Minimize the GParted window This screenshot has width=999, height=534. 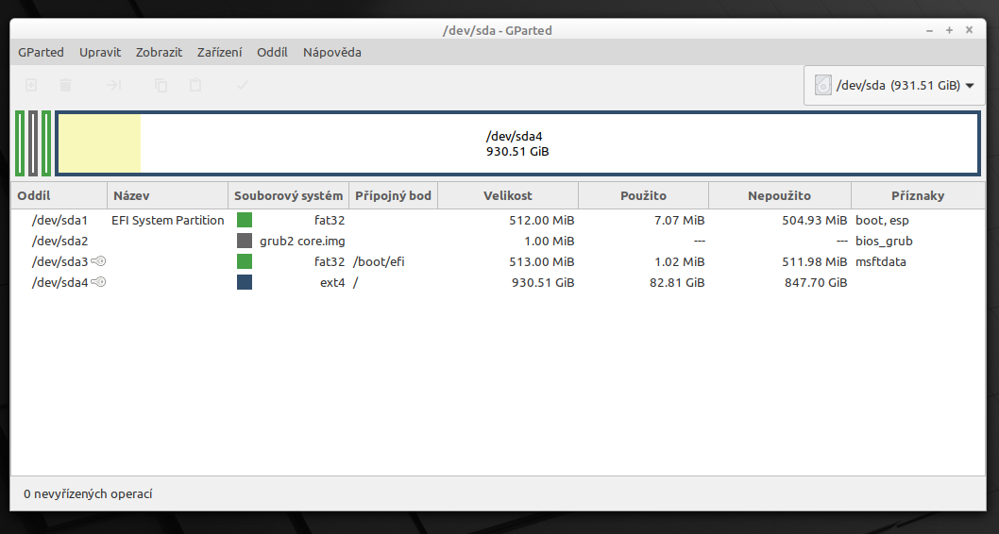929,30
